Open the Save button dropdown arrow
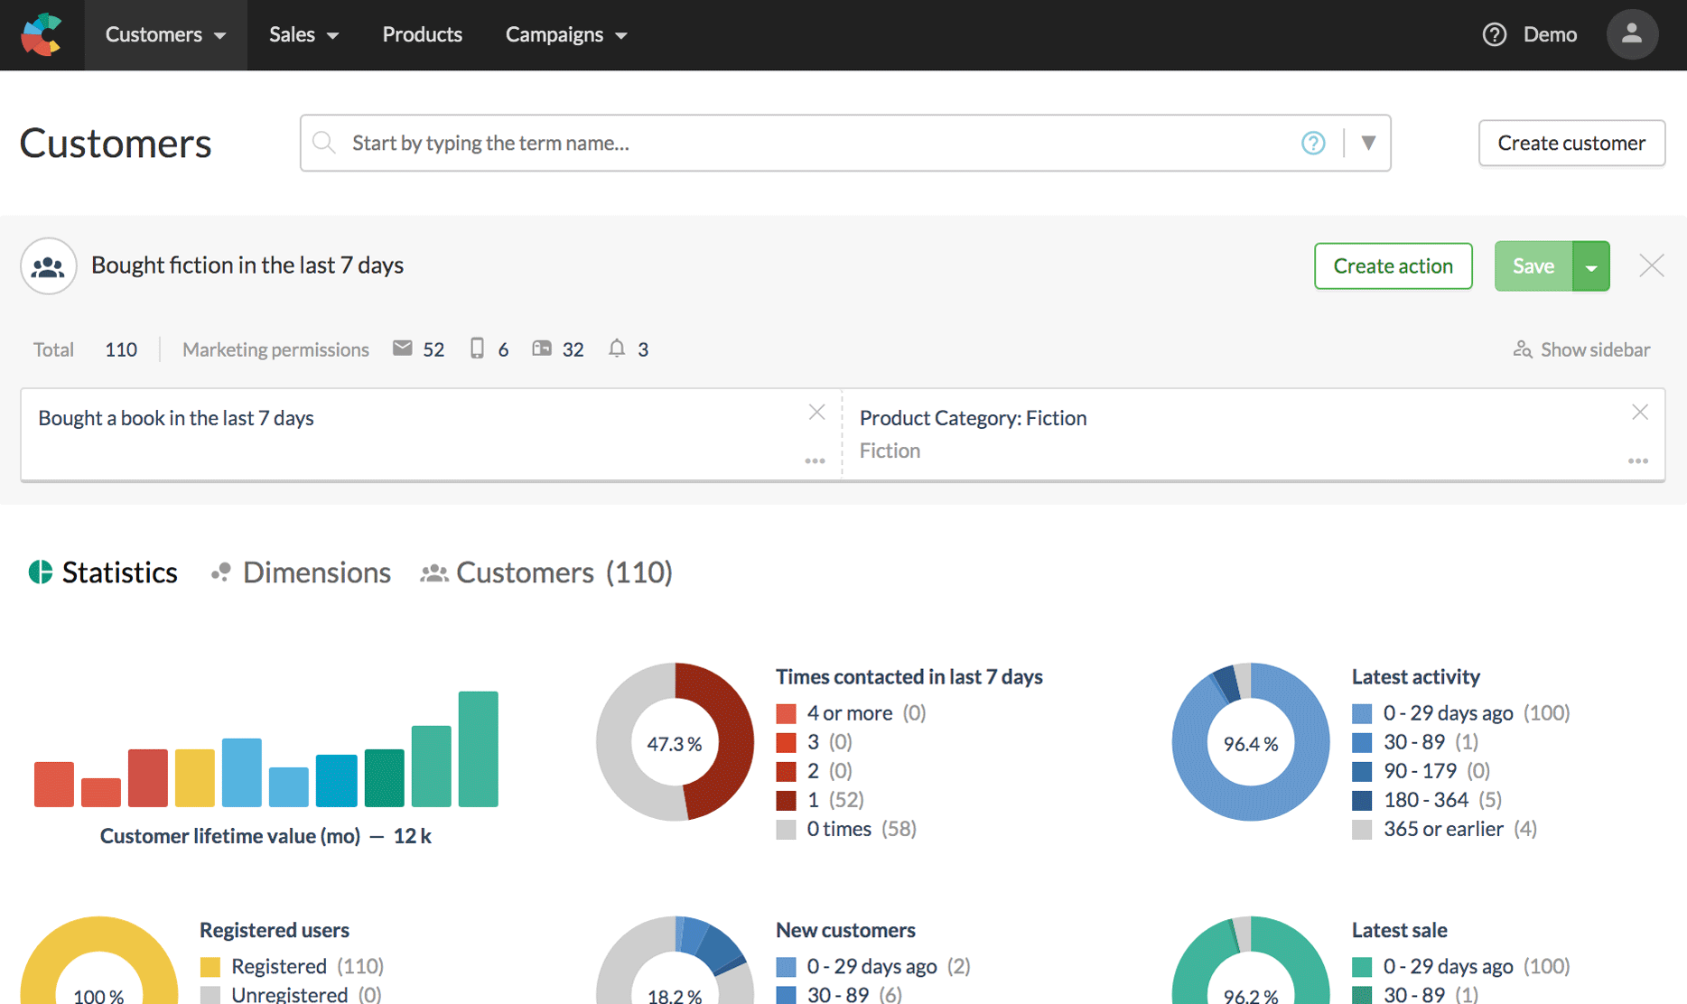The height and width of the screenshot is (1004, 1687). (1591, 265)
